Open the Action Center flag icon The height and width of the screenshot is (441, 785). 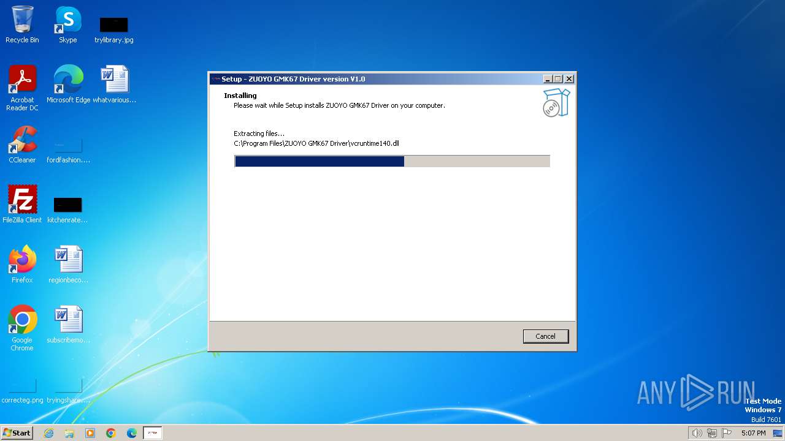[x=727, y=433]
